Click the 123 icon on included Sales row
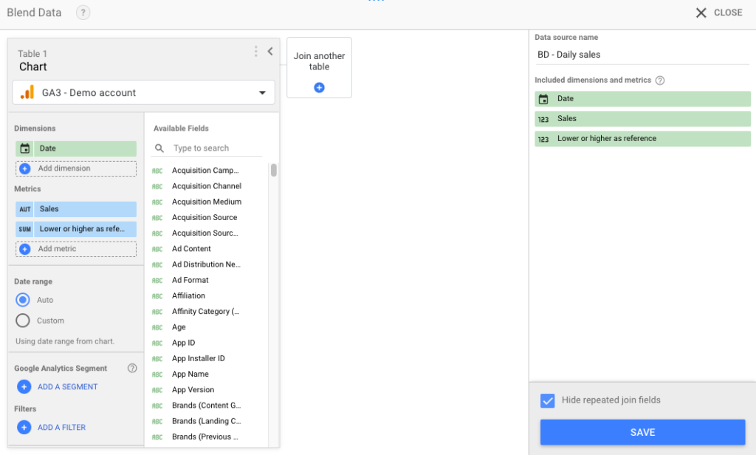Viewport: 756px width, 455px height. click(543, 119)
